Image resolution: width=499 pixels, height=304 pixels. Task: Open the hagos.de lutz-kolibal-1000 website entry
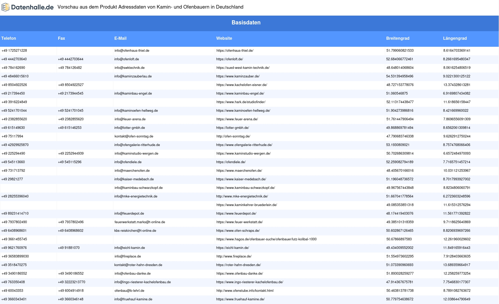266,239
